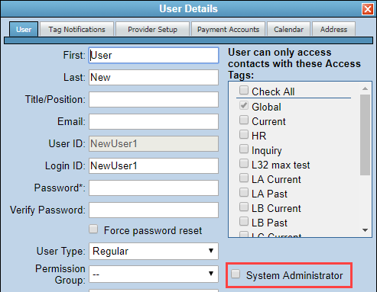Click into the Email field
The image size is (377, 292).
click(x=154, y=121)
